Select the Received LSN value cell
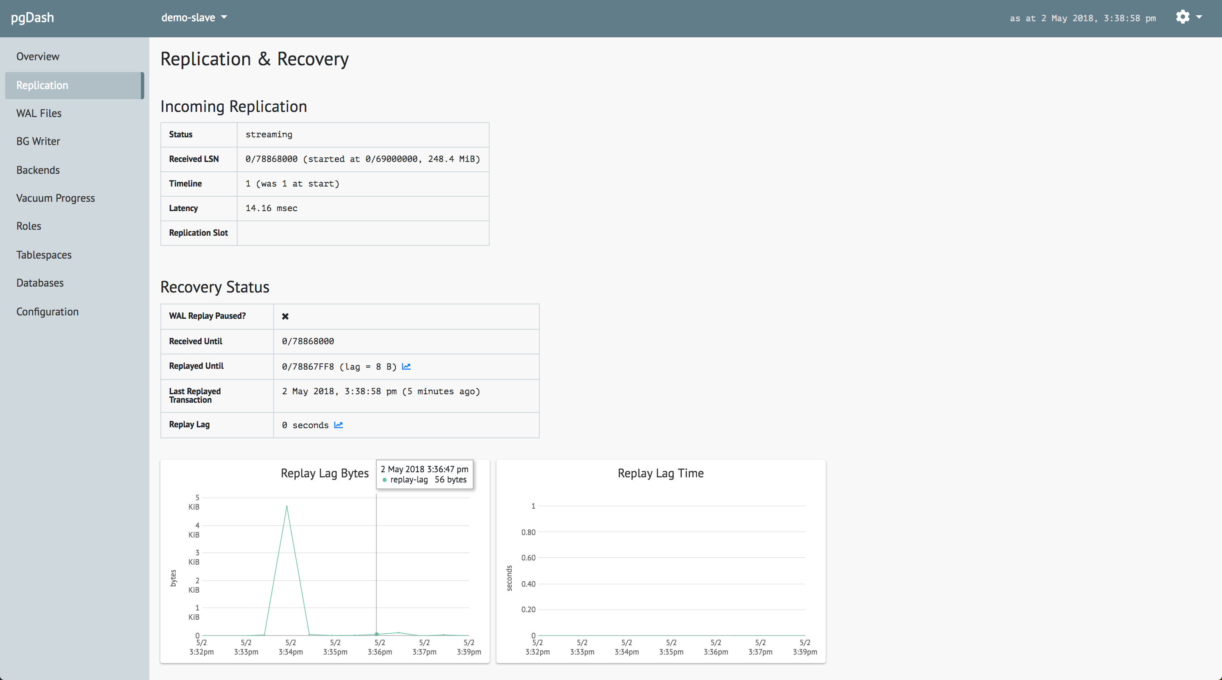 pyautogui.click(x=363, y=159)
